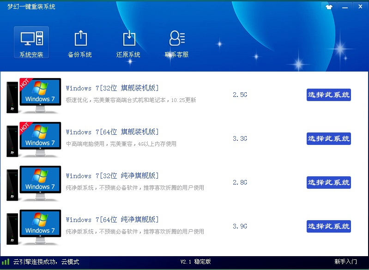Viewport: 369px width, 270px height.
Task: Switch to 备份系统 backup system tab
Action: (80, 44)
